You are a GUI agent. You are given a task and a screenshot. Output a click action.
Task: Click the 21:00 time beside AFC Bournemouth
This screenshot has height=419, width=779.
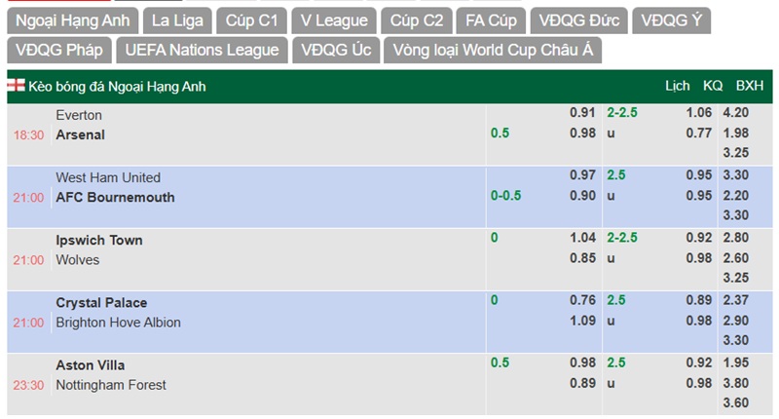(28, 198)
